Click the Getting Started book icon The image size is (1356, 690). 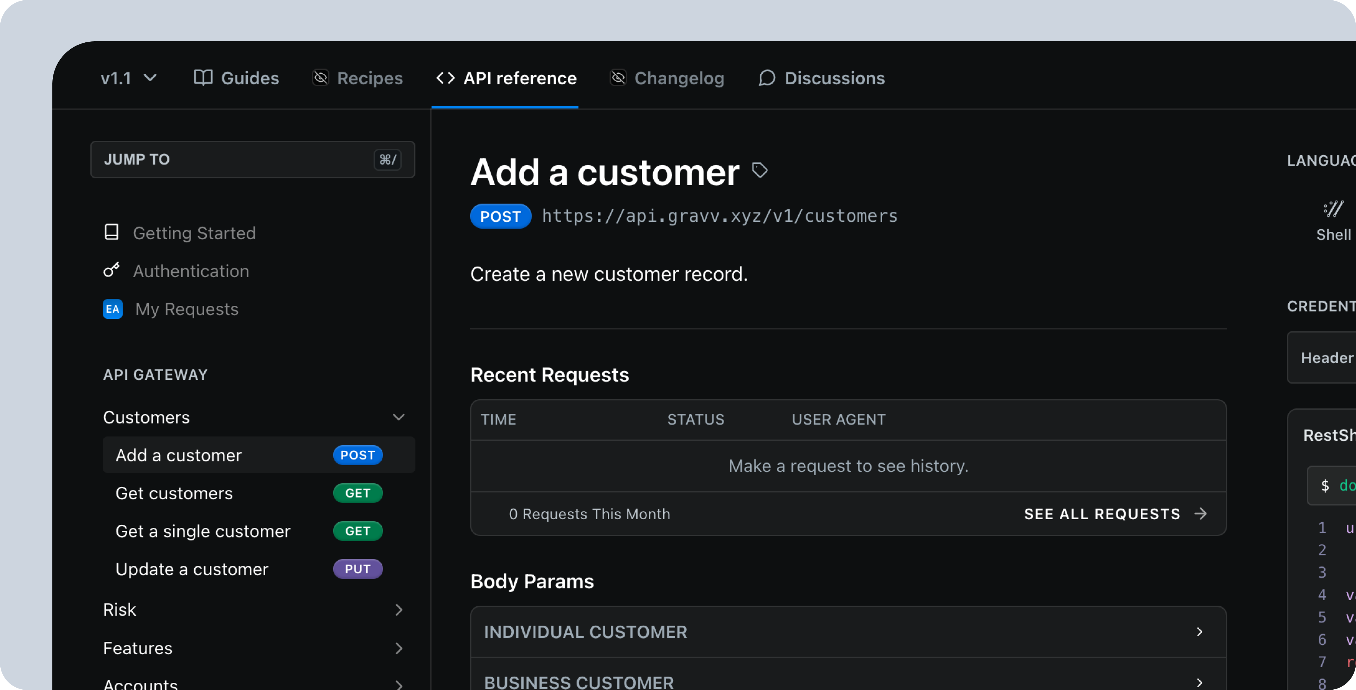[x=111, y=232]
